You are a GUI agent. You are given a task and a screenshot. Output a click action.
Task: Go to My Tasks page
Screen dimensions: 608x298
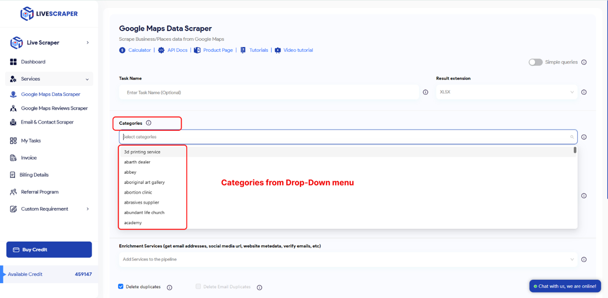(31, 141)
